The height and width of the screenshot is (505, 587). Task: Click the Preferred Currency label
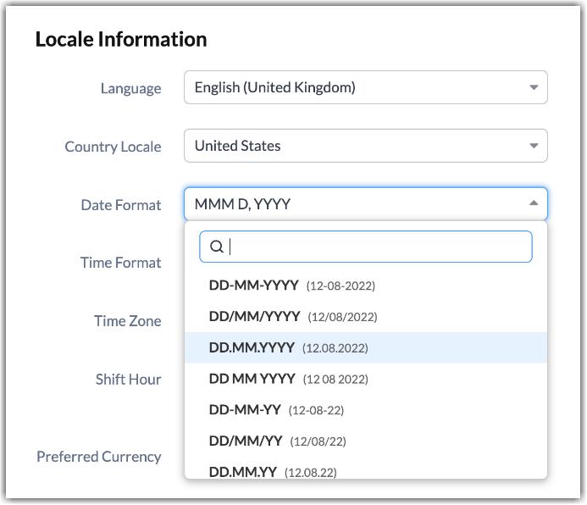pyautogui.click(x=99, y=457)
